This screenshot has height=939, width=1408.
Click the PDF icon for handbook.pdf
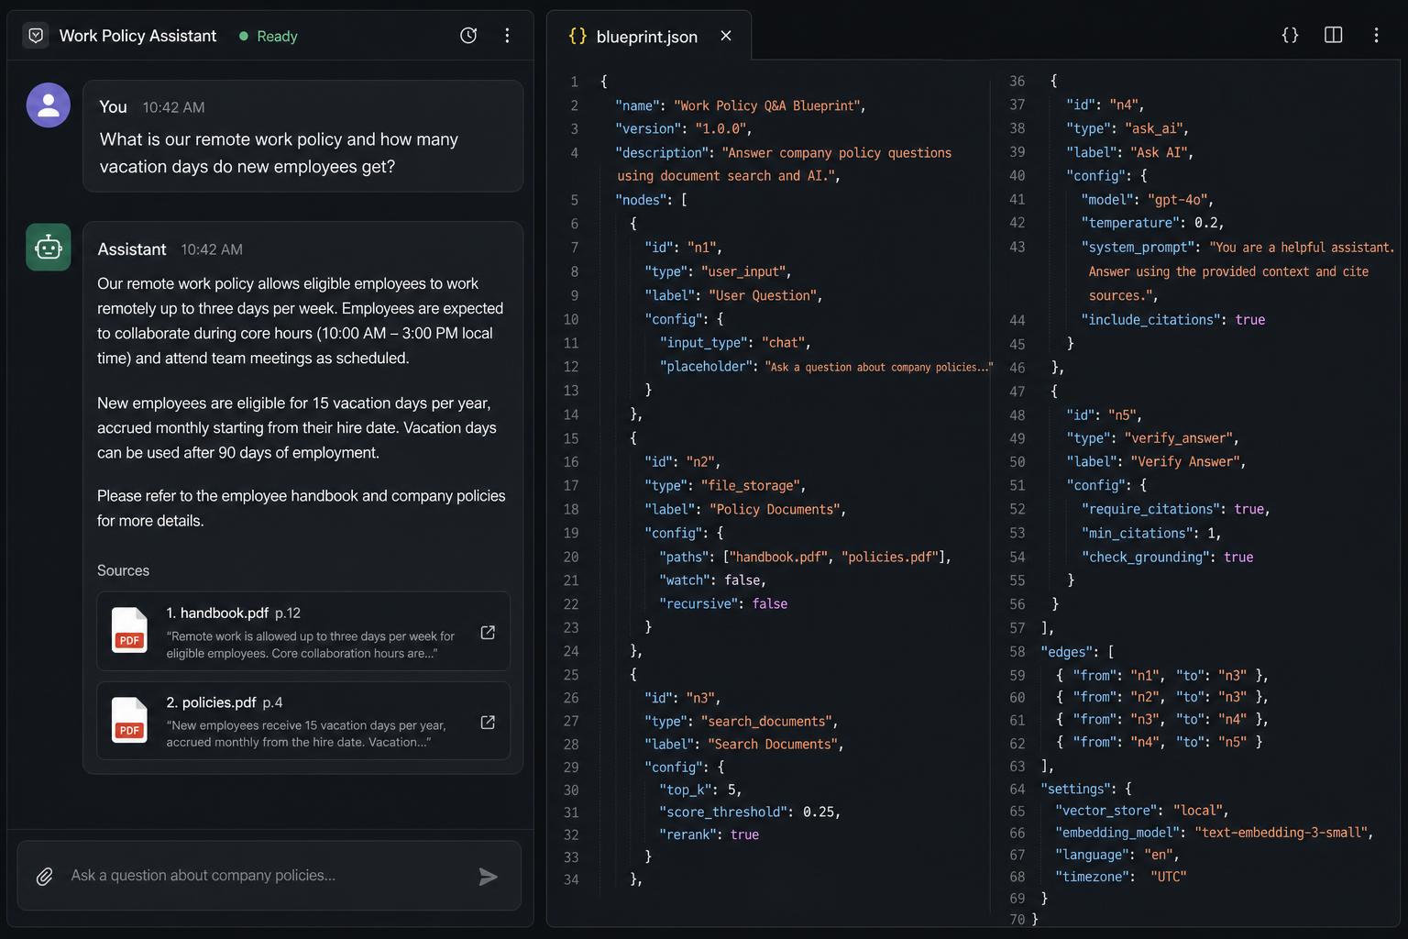[129, 630]
